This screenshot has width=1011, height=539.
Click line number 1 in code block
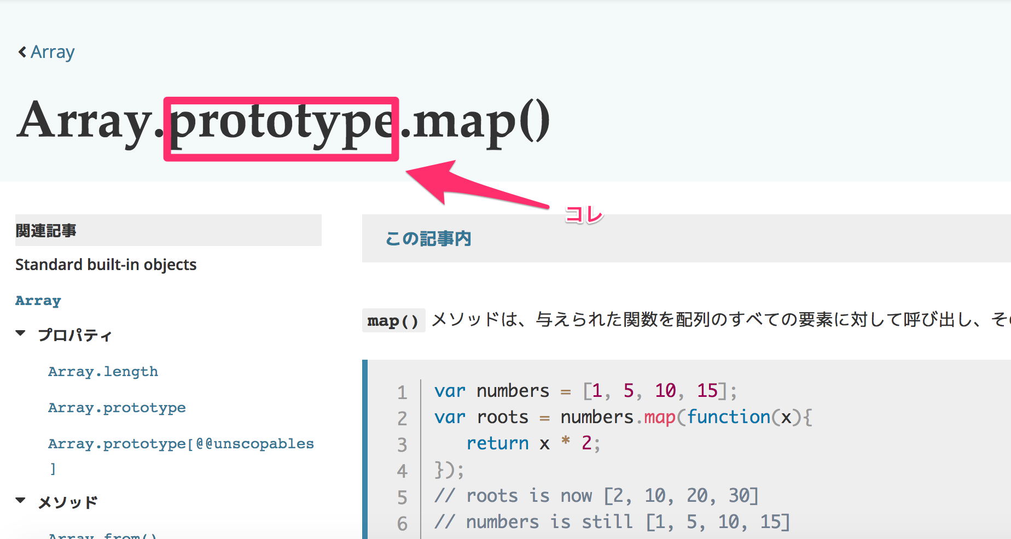[x=402, y=392]
